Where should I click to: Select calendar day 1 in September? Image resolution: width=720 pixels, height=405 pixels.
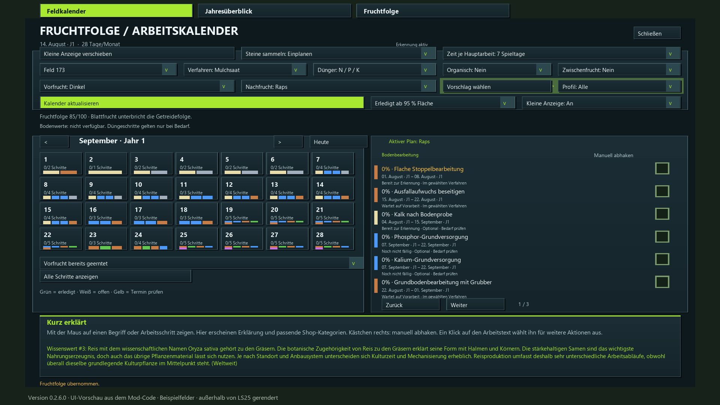point(61,163)
